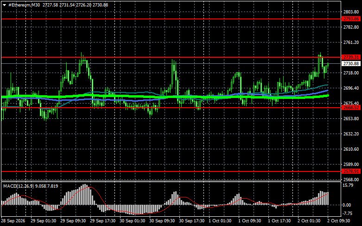Click the 2739.31 red level price tag
Image resolution: width=362 pixels, height=226 pixels.
tap(351, 57)
